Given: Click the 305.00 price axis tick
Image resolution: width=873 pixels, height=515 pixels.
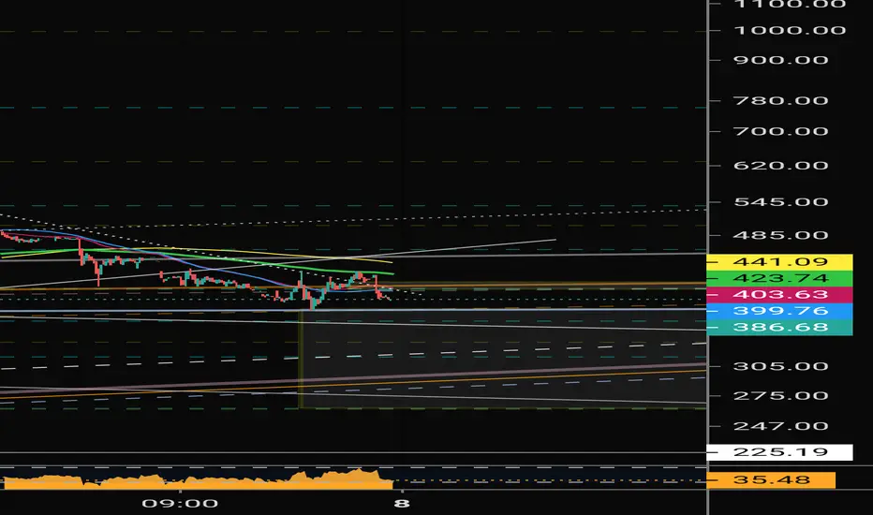Looking at the screenshot, I should tap(780, 366).
